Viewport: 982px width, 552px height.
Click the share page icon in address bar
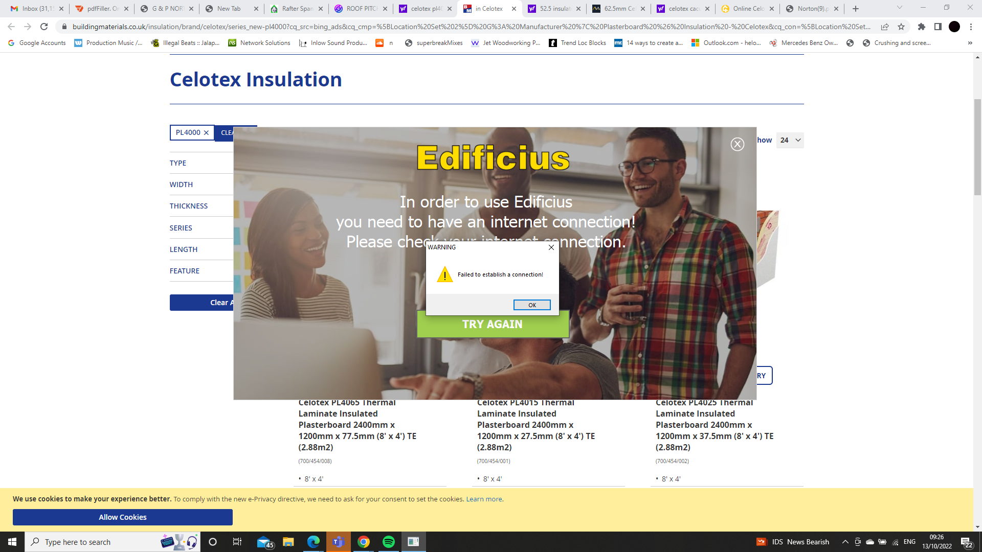(x=885, y=27)
